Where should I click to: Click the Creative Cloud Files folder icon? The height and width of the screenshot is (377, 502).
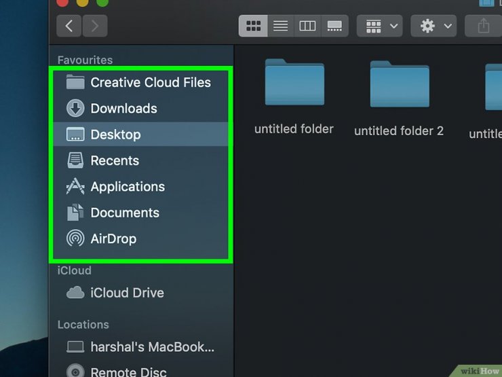(75, 82)
